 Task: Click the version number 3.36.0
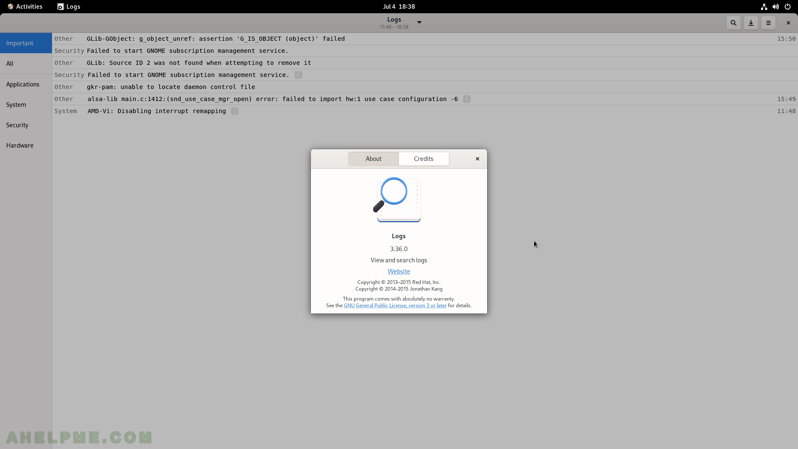coord(399,249)
